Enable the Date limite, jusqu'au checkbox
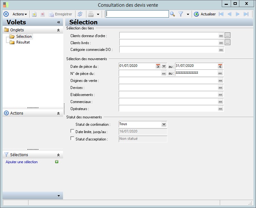The height and width of the screenshot is (208, 256). (x=72, y=131)
